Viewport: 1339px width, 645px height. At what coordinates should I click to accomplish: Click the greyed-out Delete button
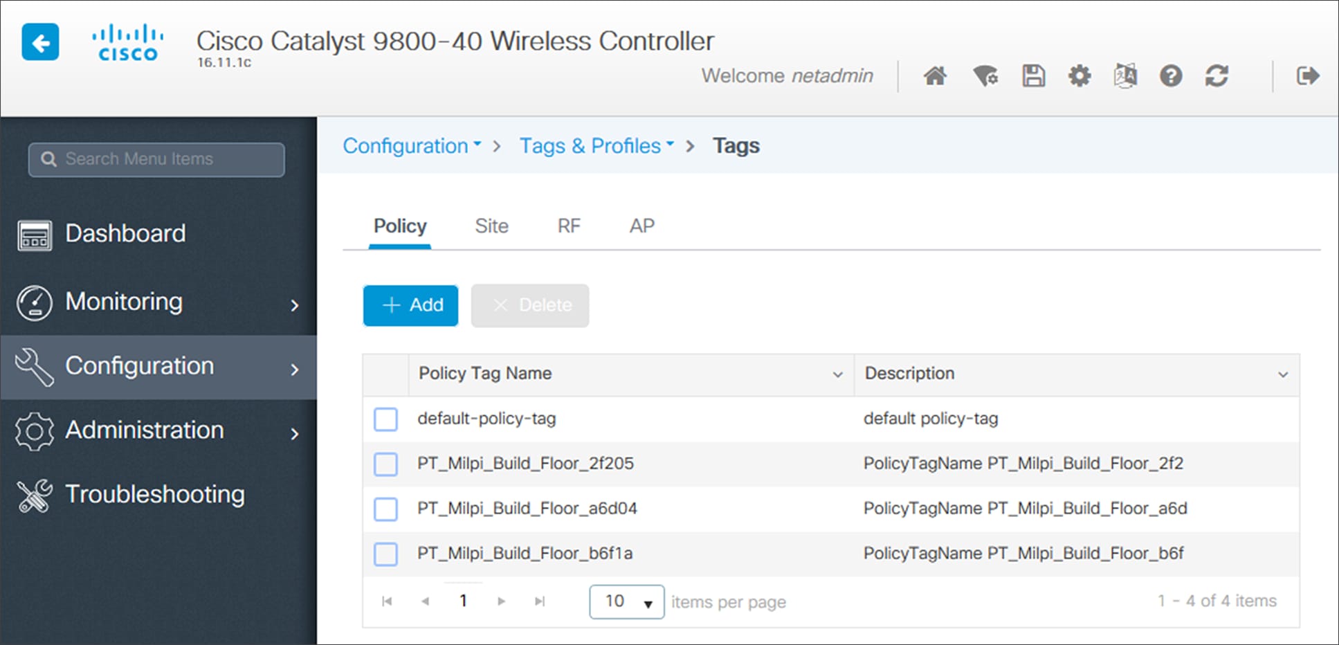pyautogui.click(x=530, y=305)
